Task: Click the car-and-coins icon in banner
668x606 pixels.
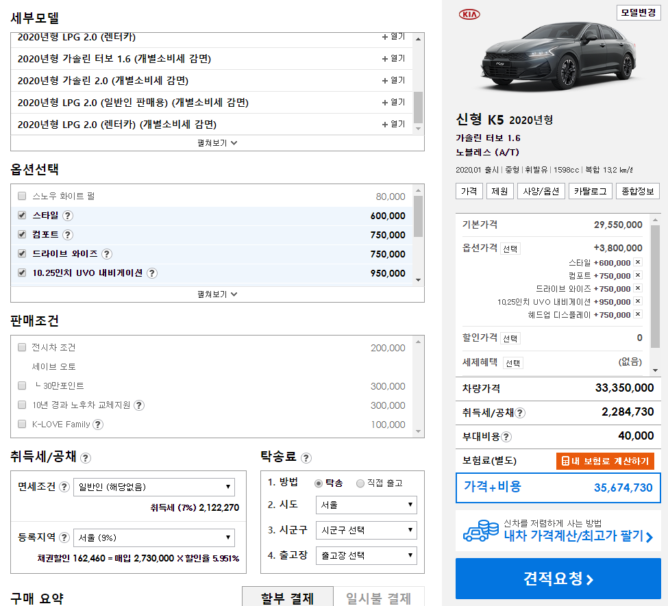Action: pyautogui.click(x=481, y=531)
